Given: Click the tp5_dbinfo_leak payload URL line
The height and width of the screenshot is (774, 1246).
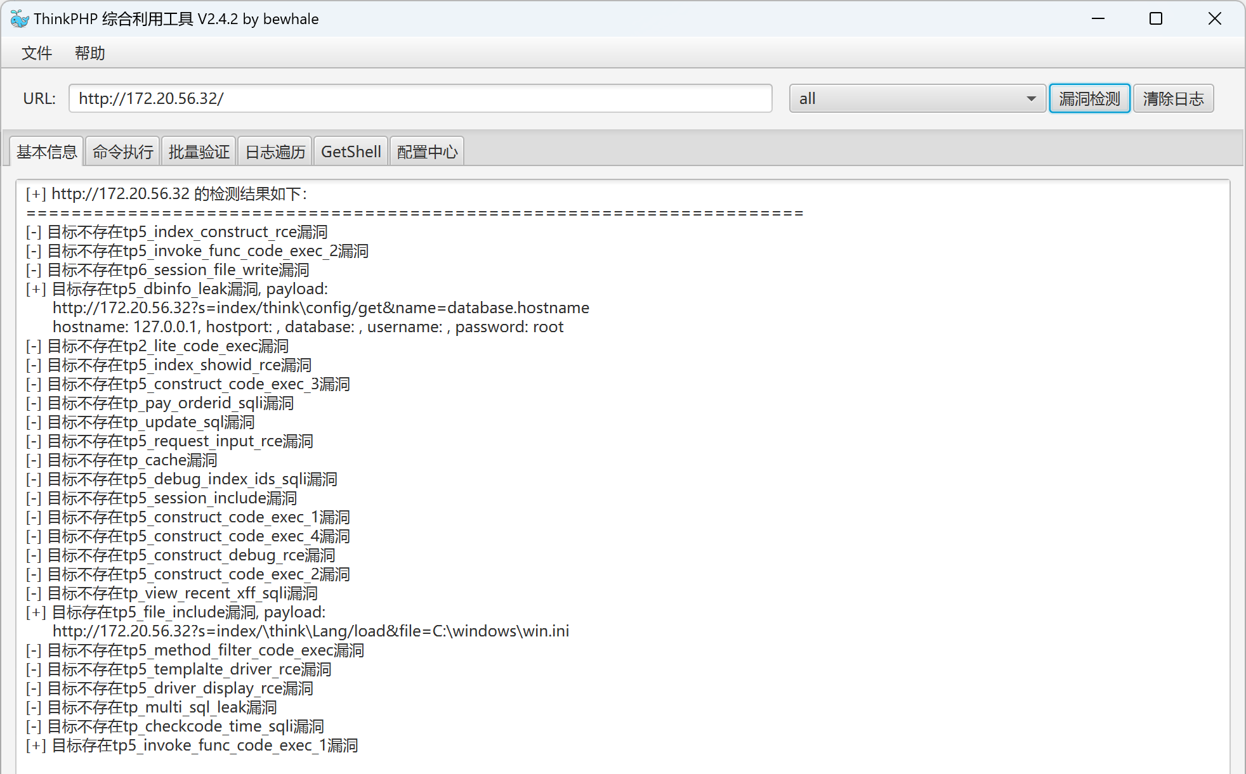Looking at the screenshot, I should coord(320,308).
